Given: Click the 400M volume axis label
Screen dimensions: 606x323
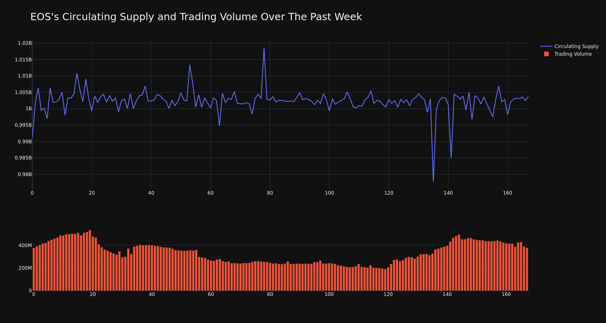Looking at the screenshot, I should coord(25,245).
